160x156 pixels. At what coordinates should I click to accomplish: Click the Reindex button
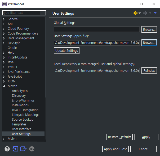[x=149, y=70]
